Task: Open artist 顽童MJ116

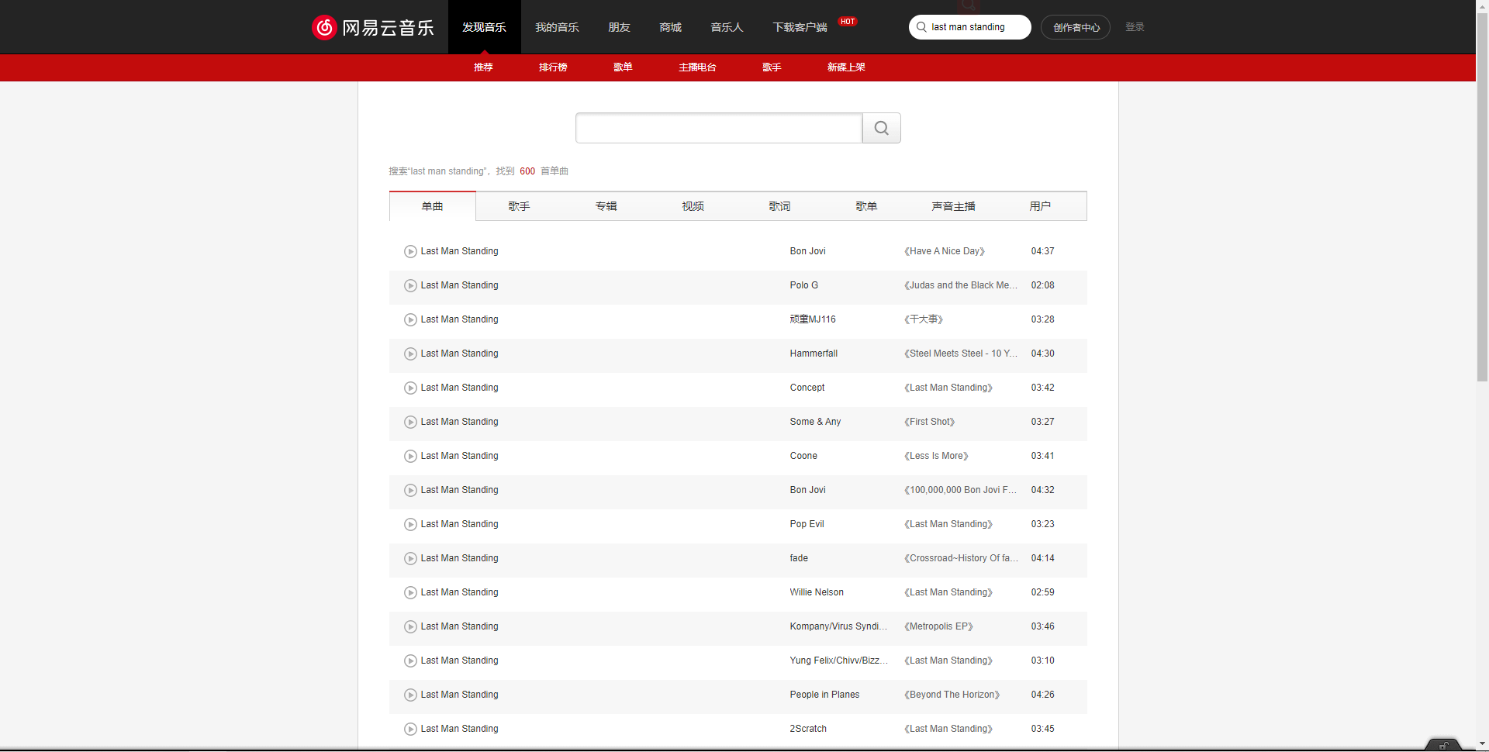Action: pyautogui.click(x=813, y=319)
